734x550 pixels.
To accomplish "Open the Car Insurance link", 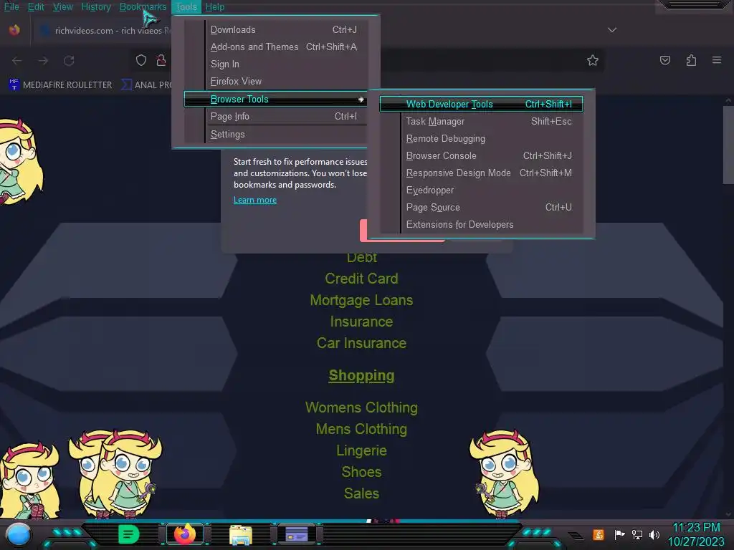I will click(x=361, y=343).
